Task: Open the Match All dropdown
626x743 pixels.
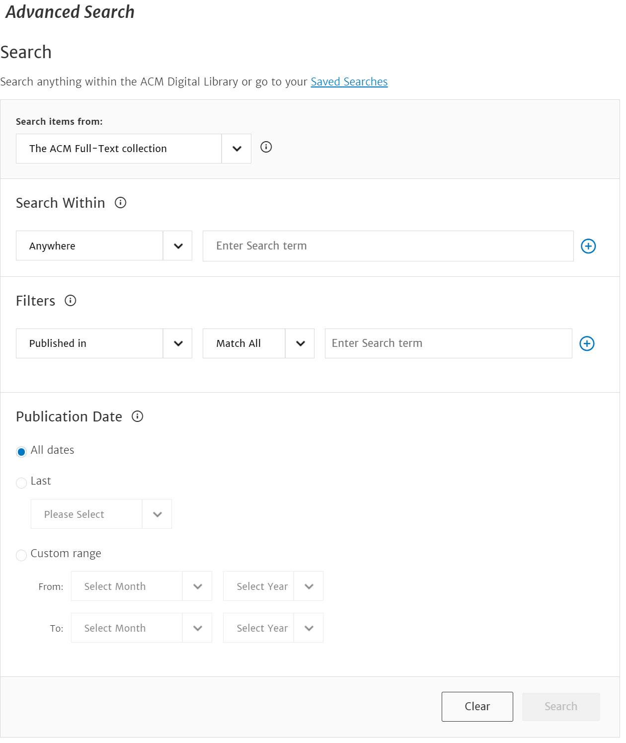Action: 258,343
